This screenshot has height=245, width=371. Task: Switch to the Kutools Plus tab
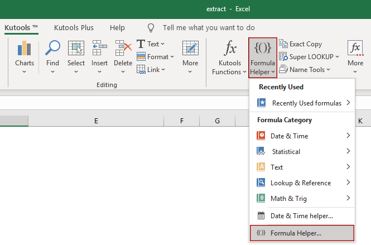tap(74, 27)
